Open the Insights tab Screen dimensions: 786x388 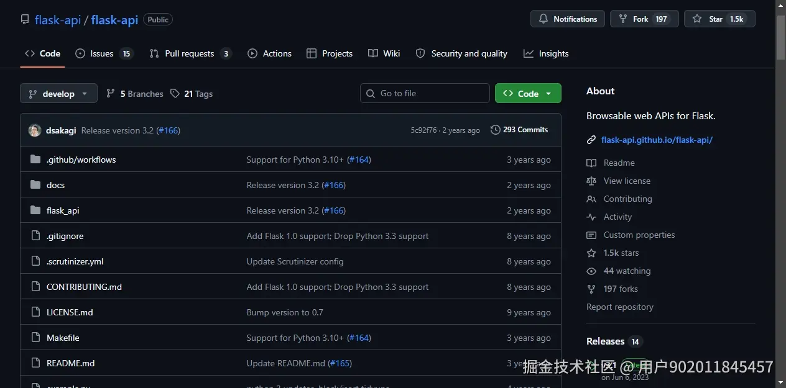(546, 53)
